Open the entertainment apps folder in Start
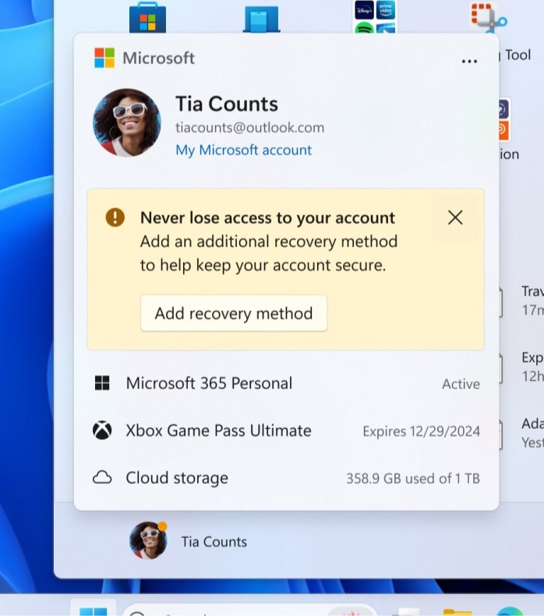The height and width of the screenshot is (616, 544). tap(375, 16)
